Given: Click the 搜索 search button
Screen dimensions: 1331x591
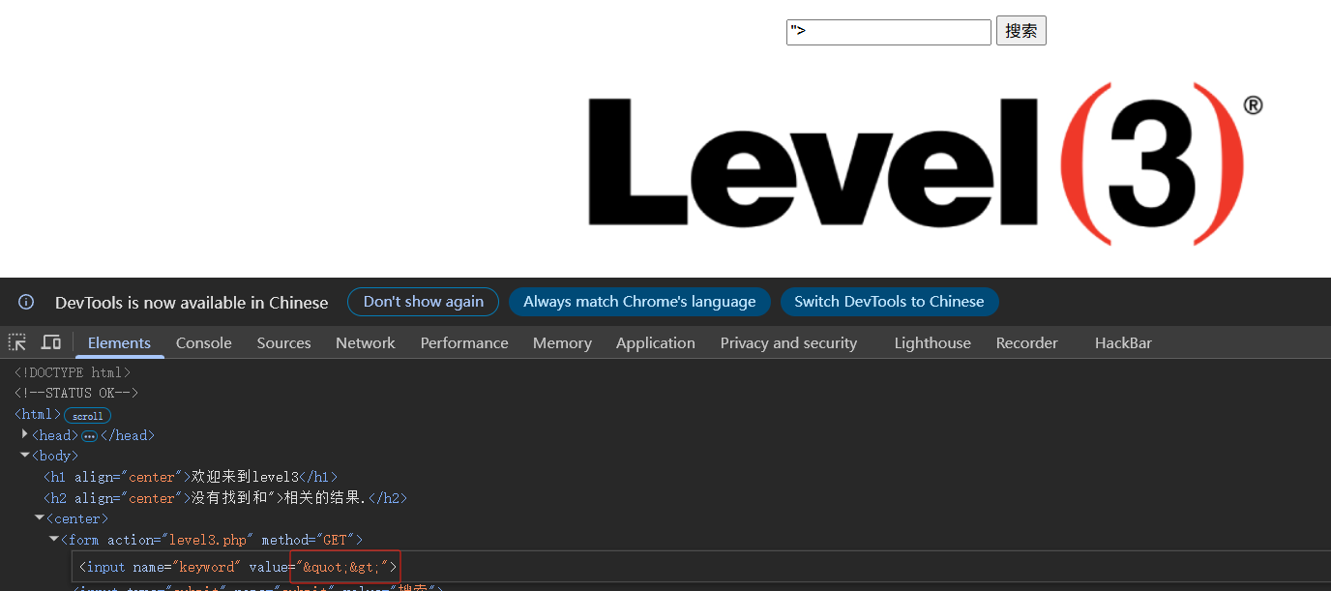Looking at the screenshot, I should coord(1020,31).
